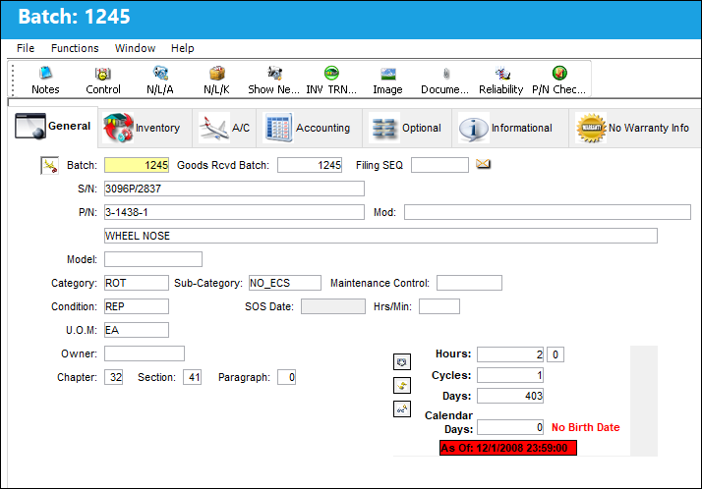Click the top icon button beside Hours

click(402, 361)
